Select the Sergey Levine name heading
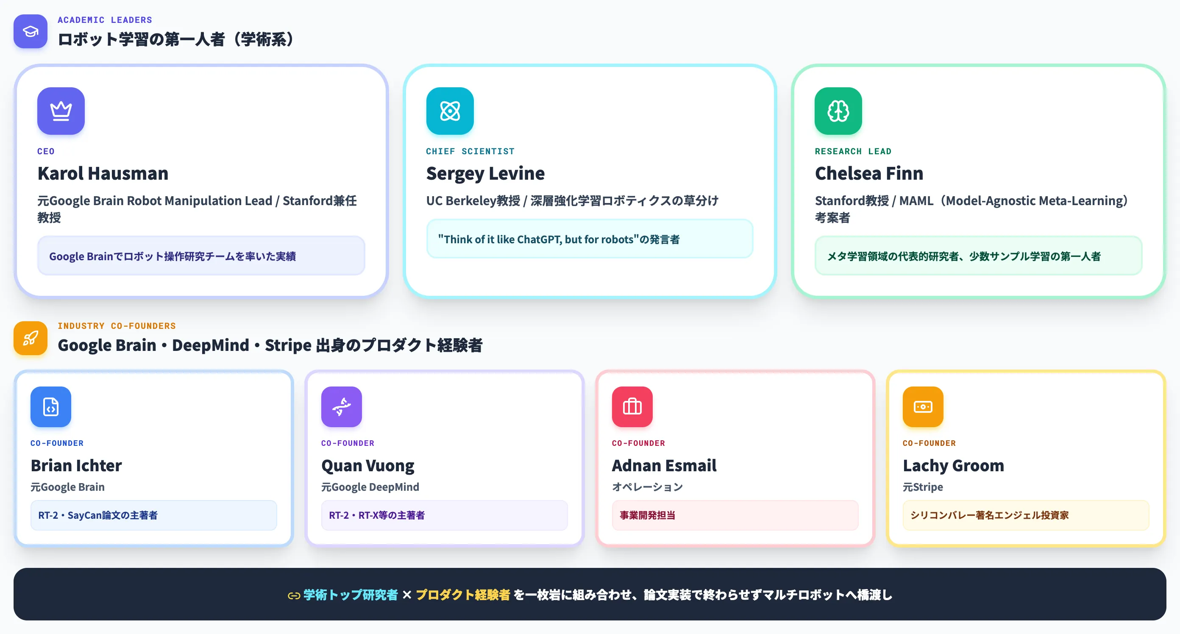This screenshot has height=634, width=1180. pyautogui.click(x=486, y=174)
